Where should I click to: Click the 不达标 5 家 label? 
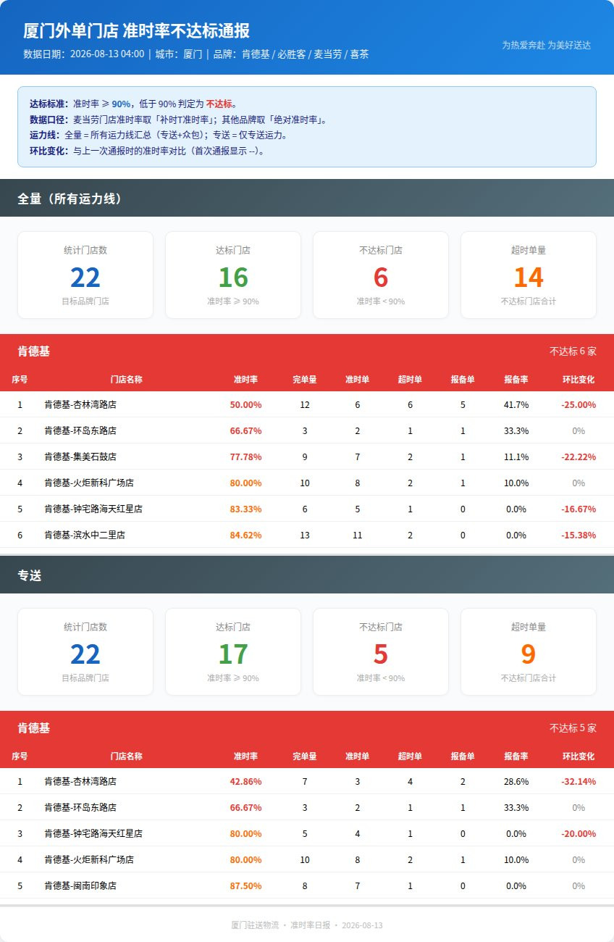point(573,728)
